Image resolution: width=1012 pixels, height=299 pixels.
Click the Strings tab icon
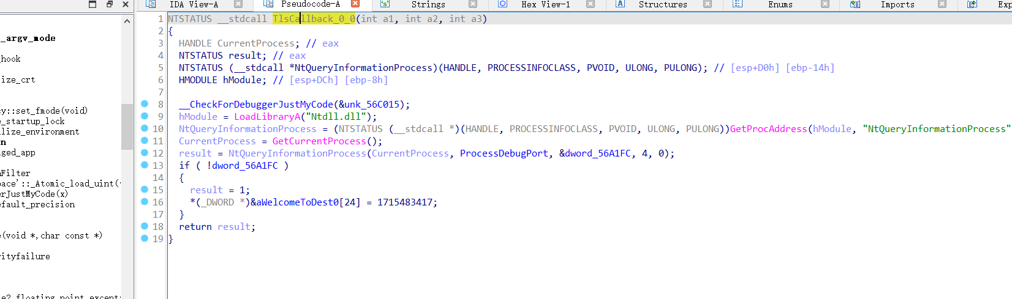(x=385, y=4)
